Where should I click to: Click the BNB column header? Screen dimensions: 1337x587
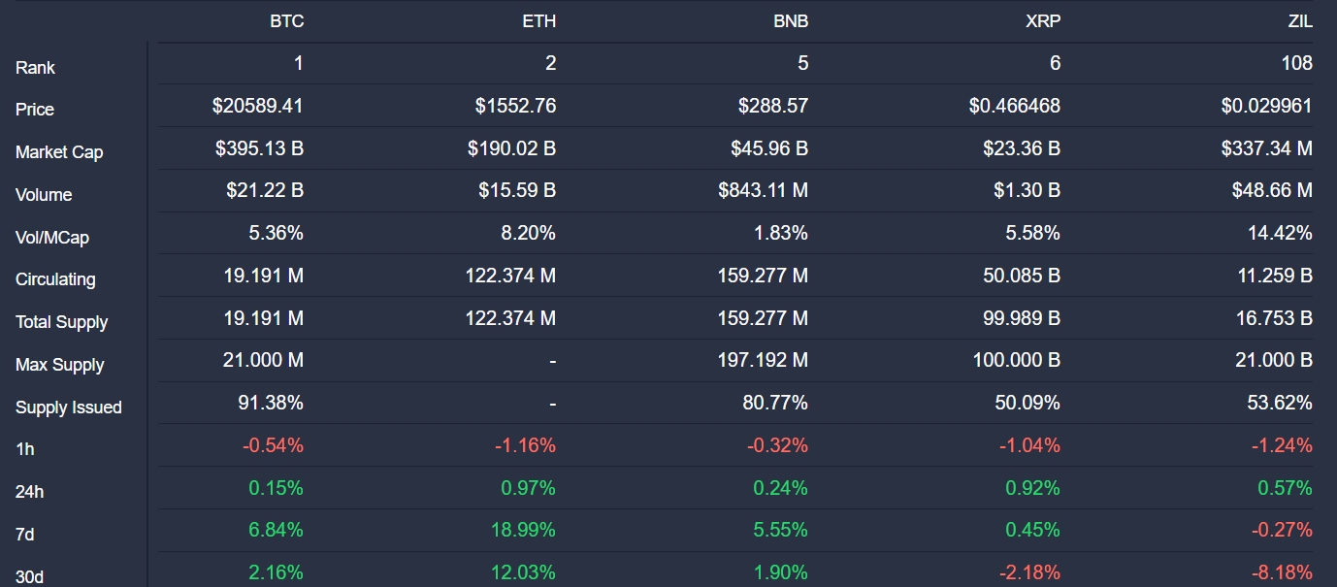[x=791, y=21]
